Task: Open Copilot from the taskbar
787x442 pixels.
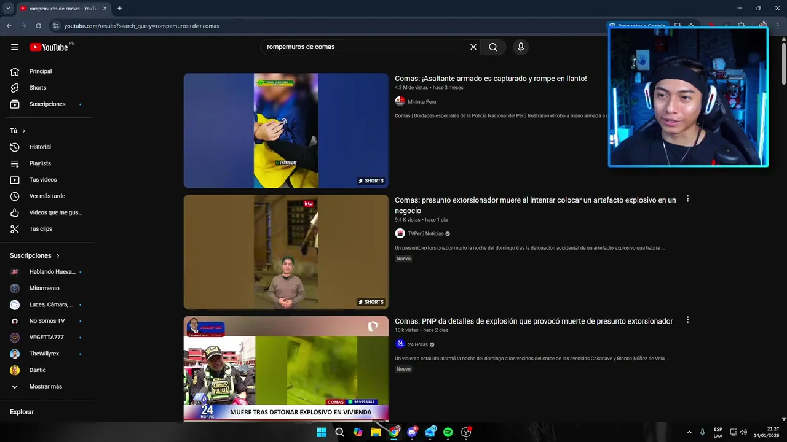Action: point(358,432)
